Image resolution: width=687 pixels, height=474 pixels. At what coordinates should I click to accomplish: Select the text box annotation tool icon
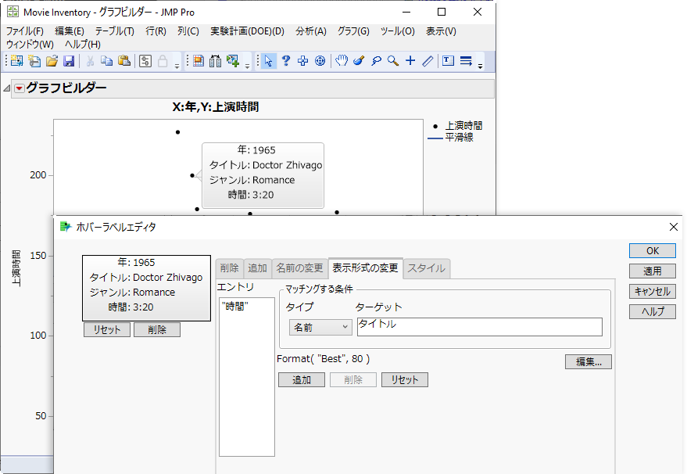pos(447,61)
